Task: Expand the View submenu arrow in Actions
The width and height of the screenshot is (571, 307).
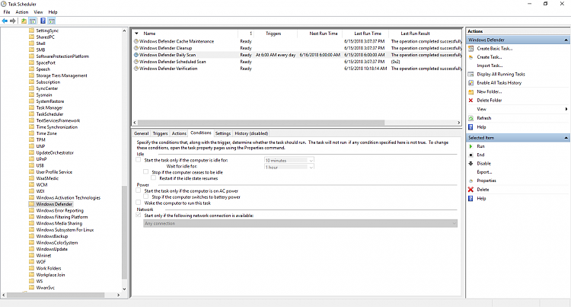Action: tap(566, 109)
